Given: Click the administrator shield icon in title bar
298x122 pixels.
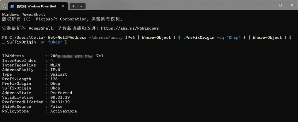Looking at the screenshot, I should click(4, 6).
